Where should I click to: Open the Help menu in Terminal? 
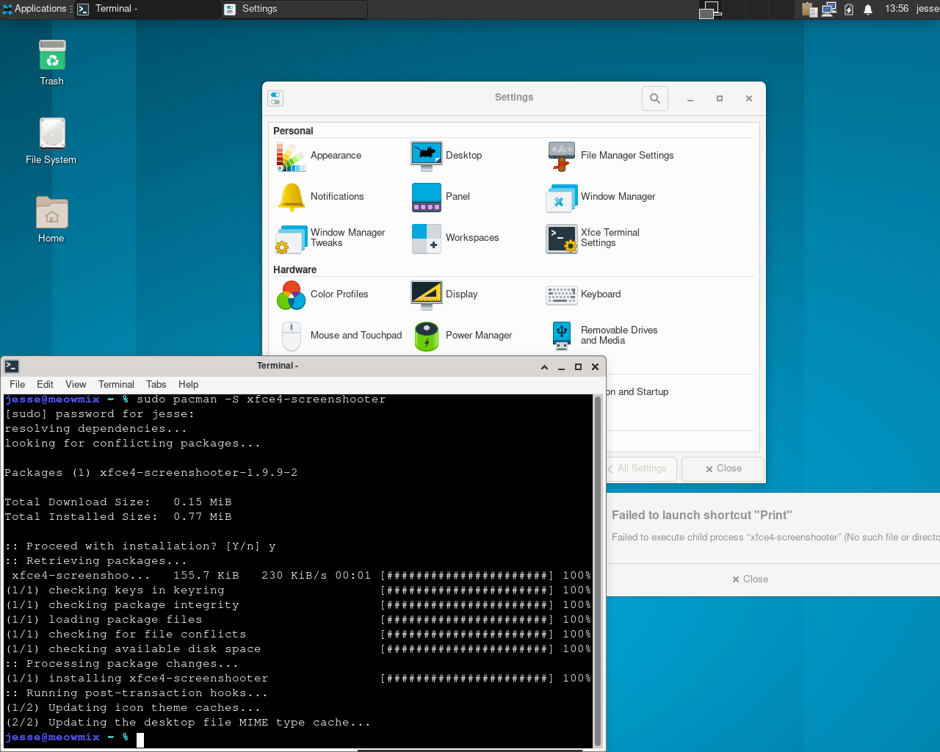click(x=189, y=384)
